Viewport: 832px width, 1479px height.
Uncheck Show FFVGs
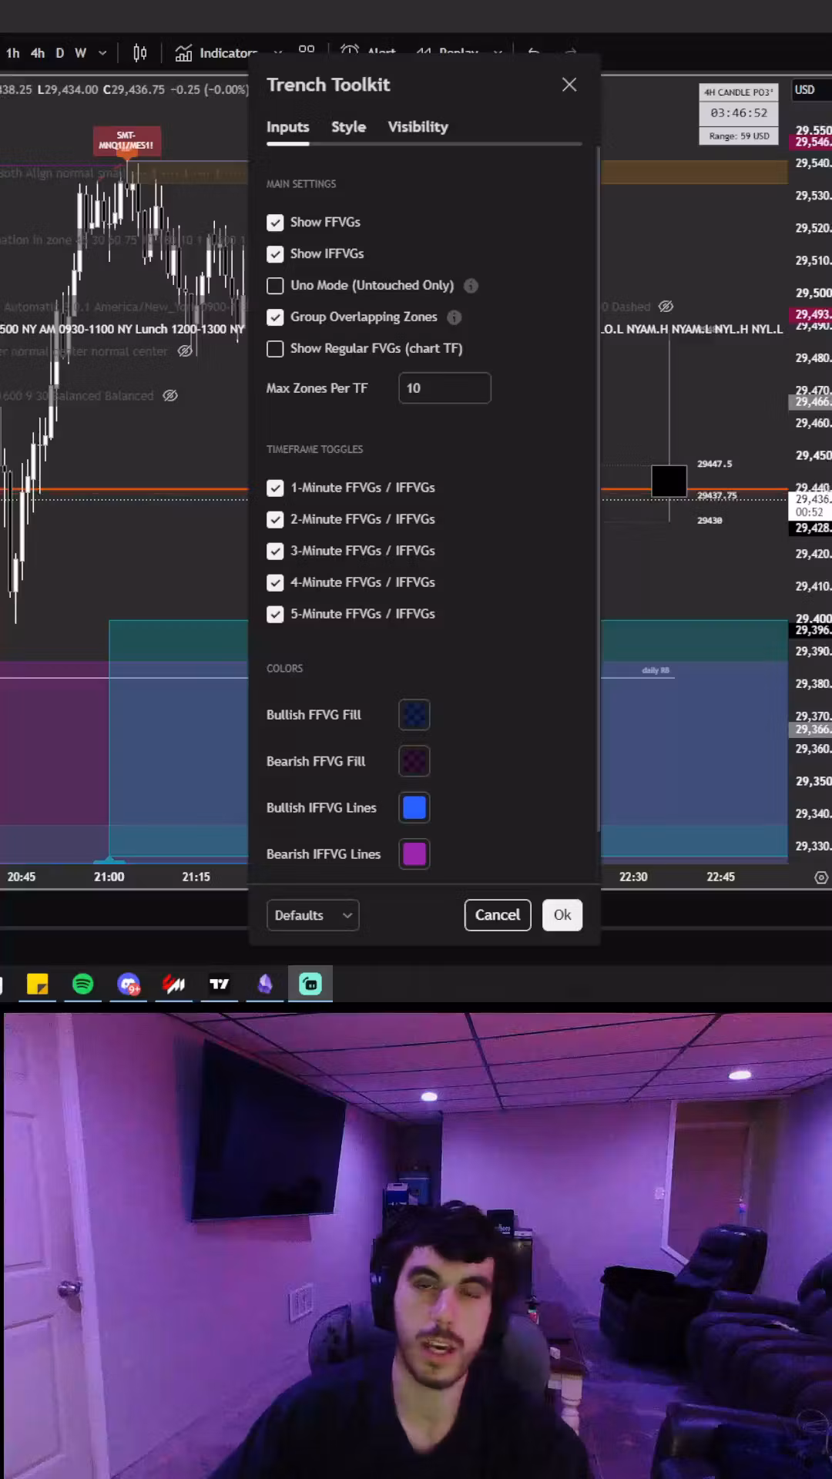tap(275, 223)
